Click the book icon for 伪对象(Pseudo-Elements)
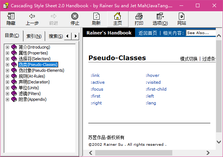Image resolution: width=223 pixels, height=157 pixels. click(14, 70)
